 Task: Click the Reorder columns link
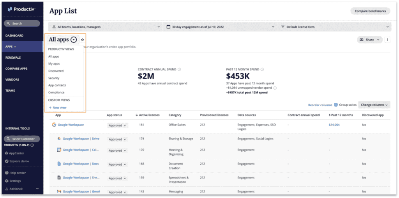[x=320, y=105]
